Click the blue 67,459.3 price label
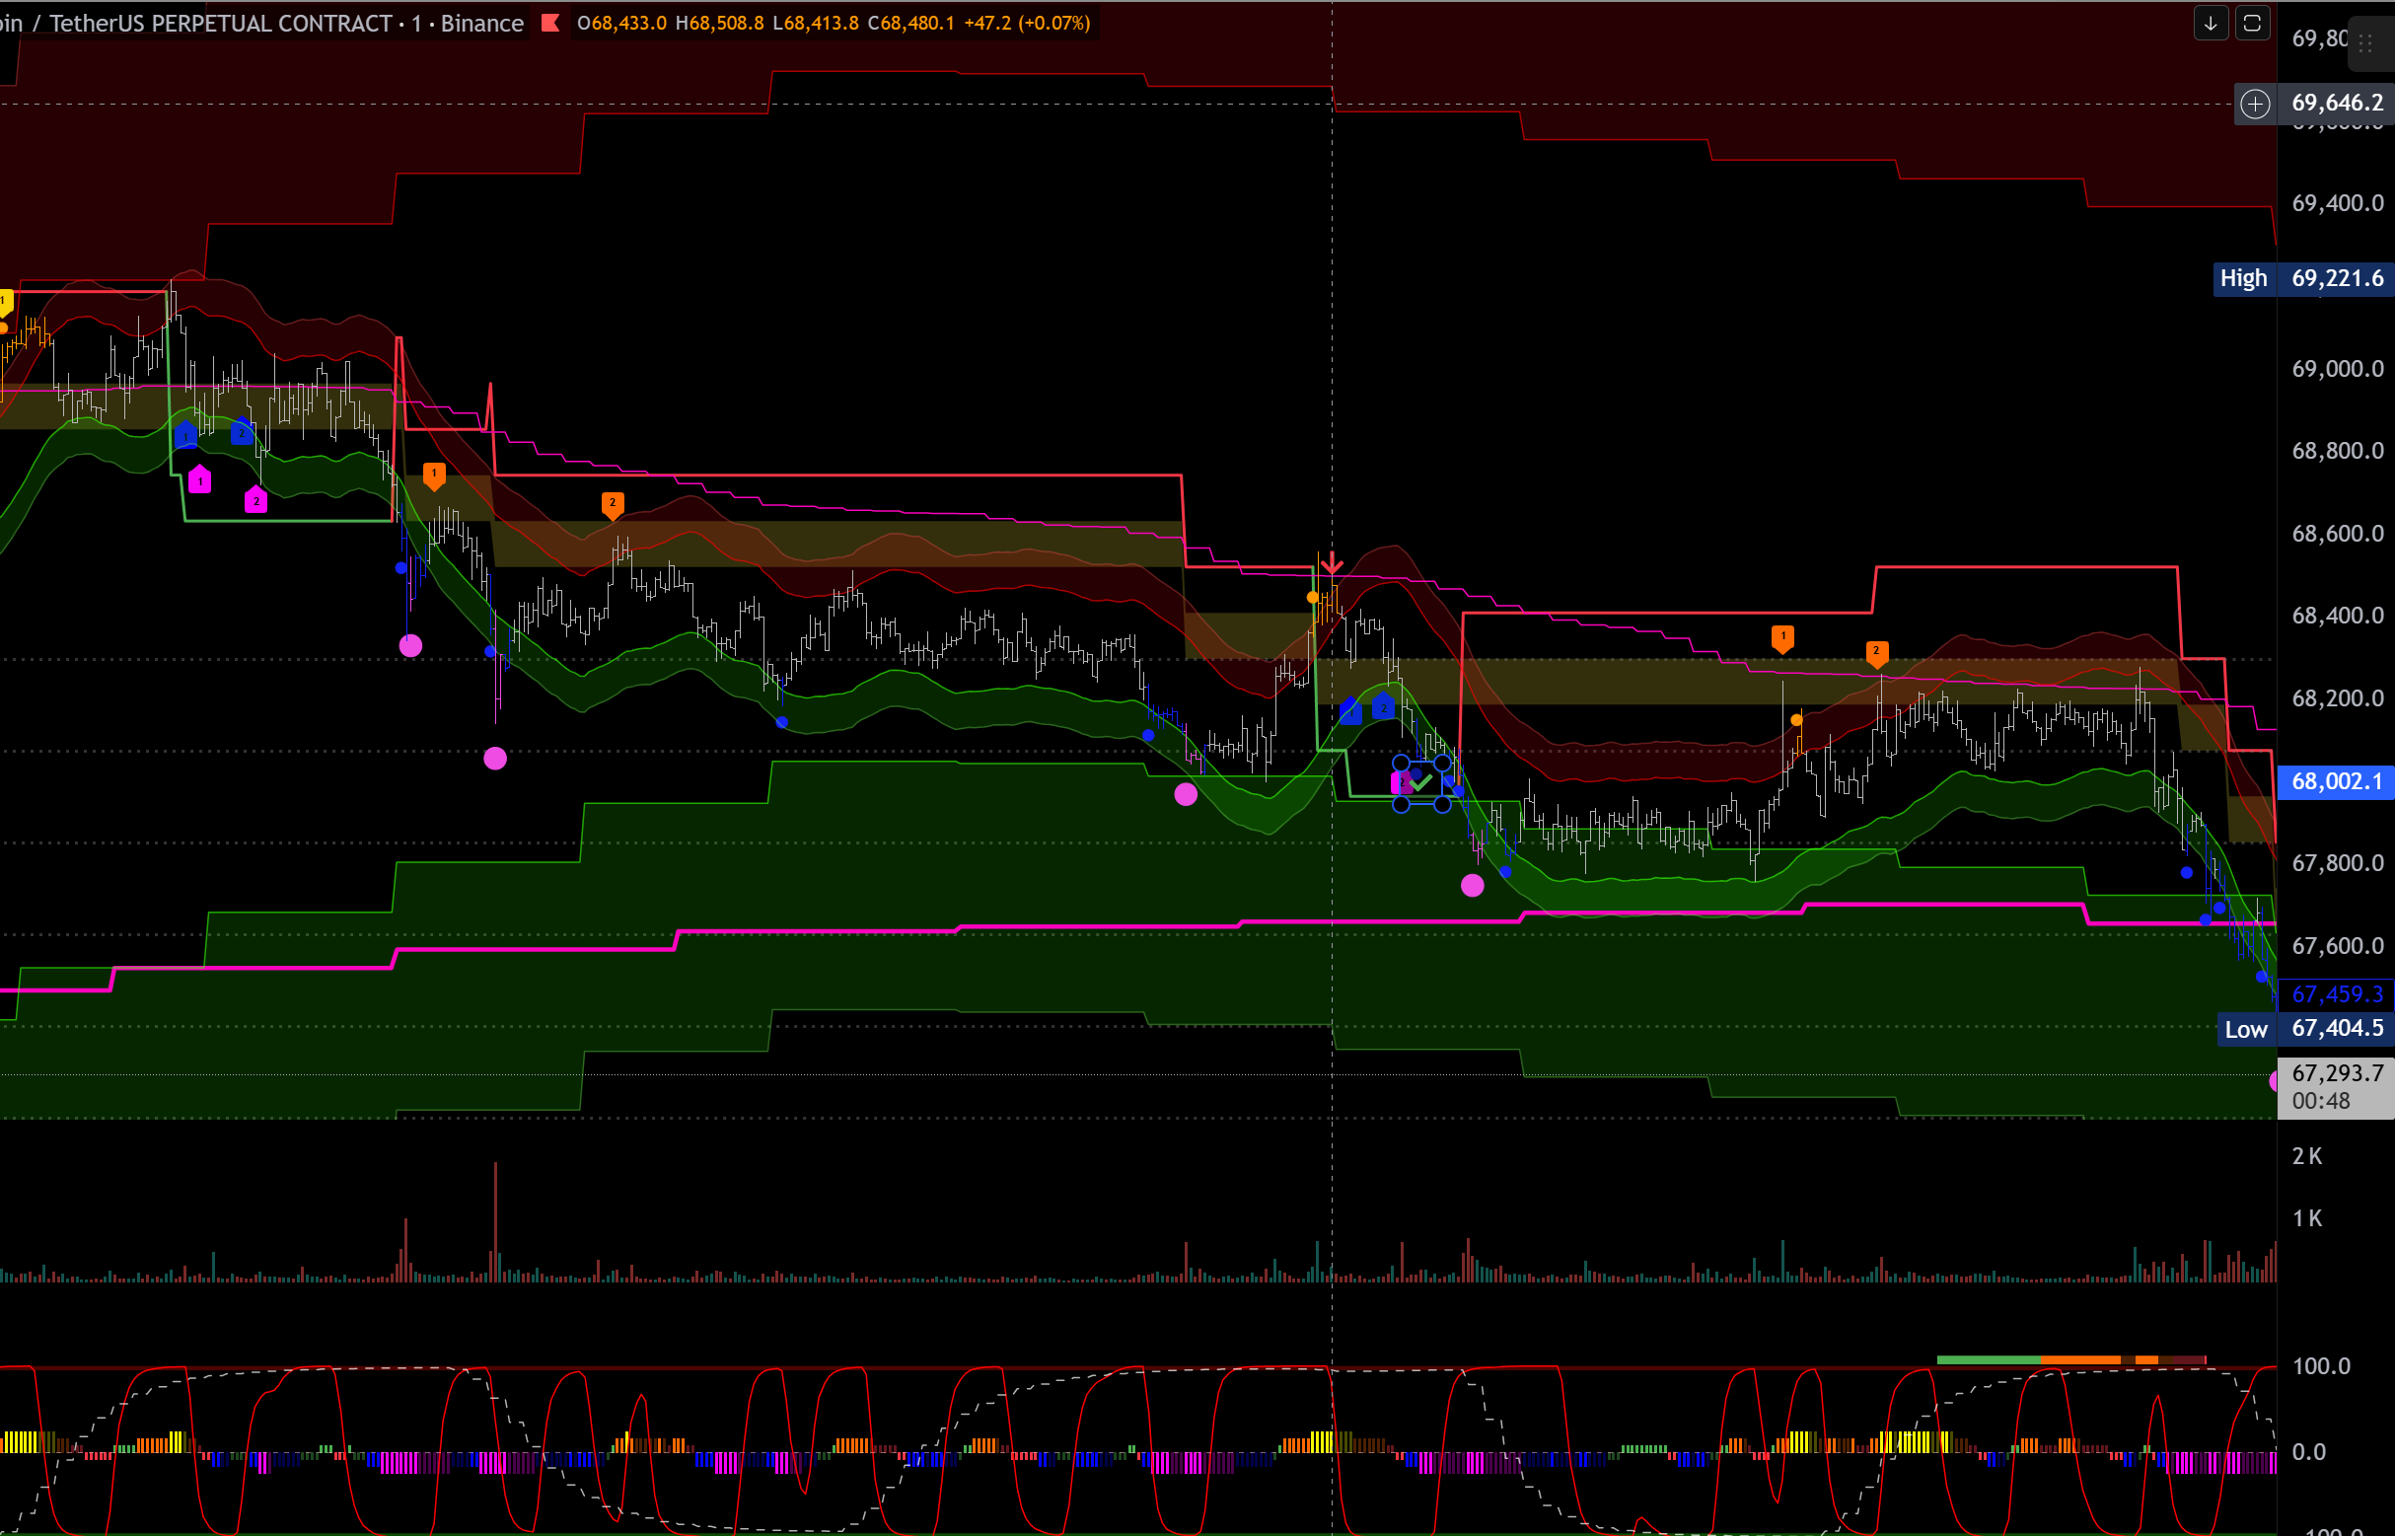This screenshot has height=1536, width=2395. coord(2335,993)
